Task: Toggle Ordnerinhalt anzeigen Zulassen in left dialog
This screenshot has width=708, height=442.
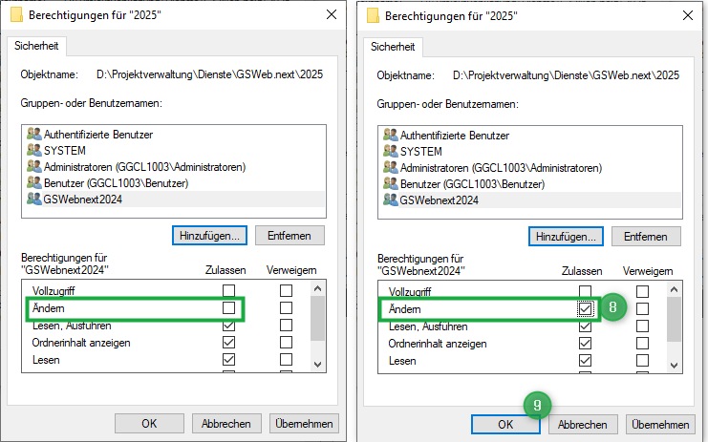Action: pyautogui.click(x=229, y=343)
